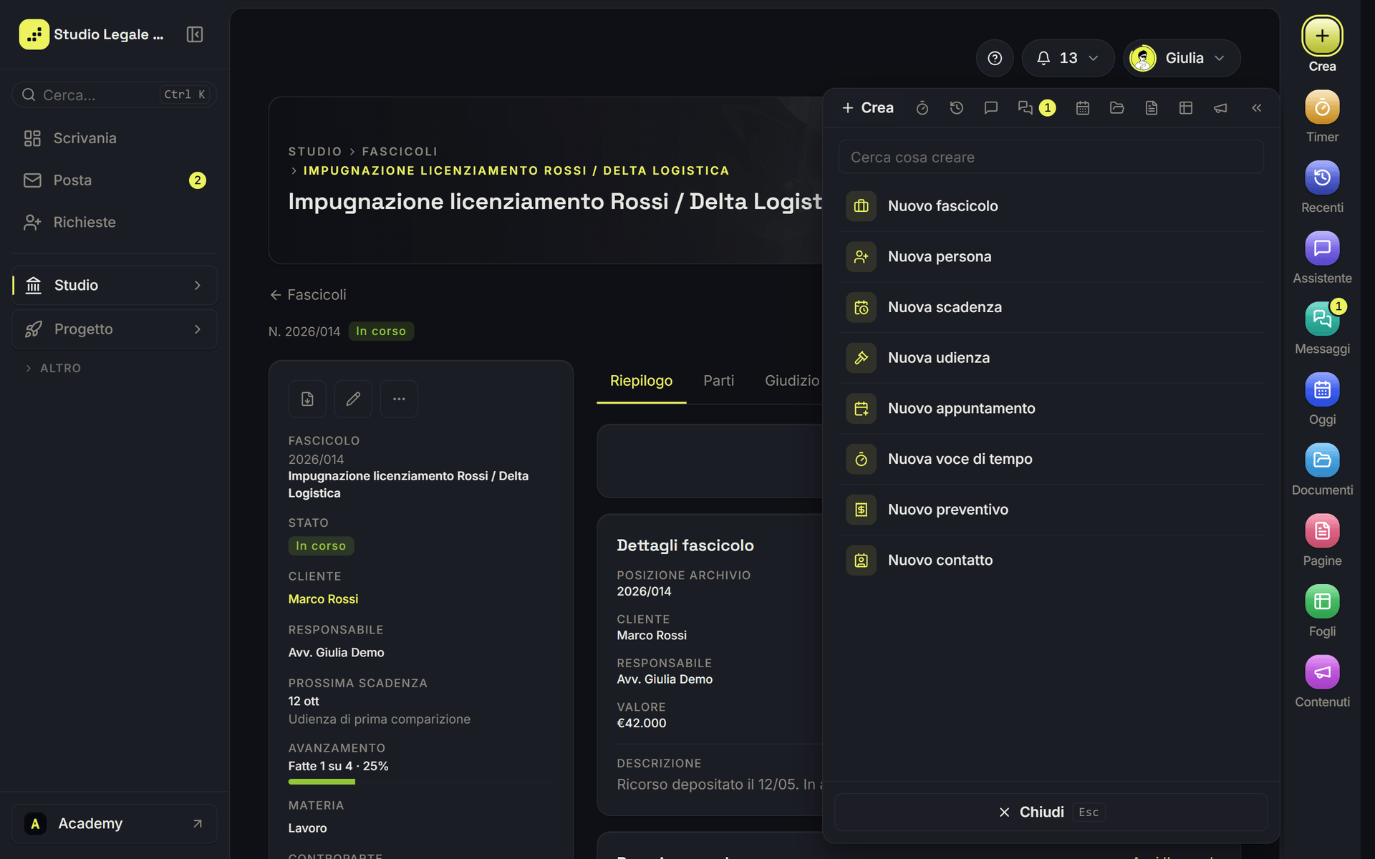Viewport: 1375px width, 859px height.
Task: Expand the Progetto sidebar section
Action: coord(115,329)
